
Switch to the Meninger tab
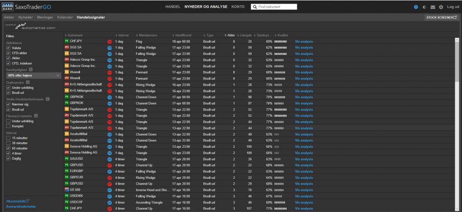tap(45, 18)
